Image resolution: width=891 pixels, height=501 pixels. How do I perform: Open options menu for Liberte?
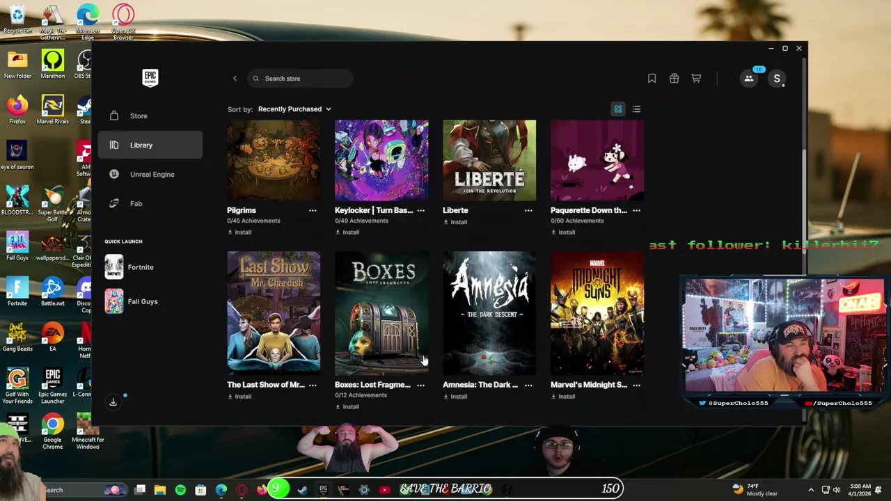528,210
